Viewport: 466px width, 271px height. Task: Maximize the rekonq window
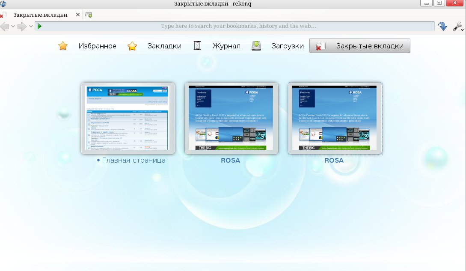[x=439, y=3]
